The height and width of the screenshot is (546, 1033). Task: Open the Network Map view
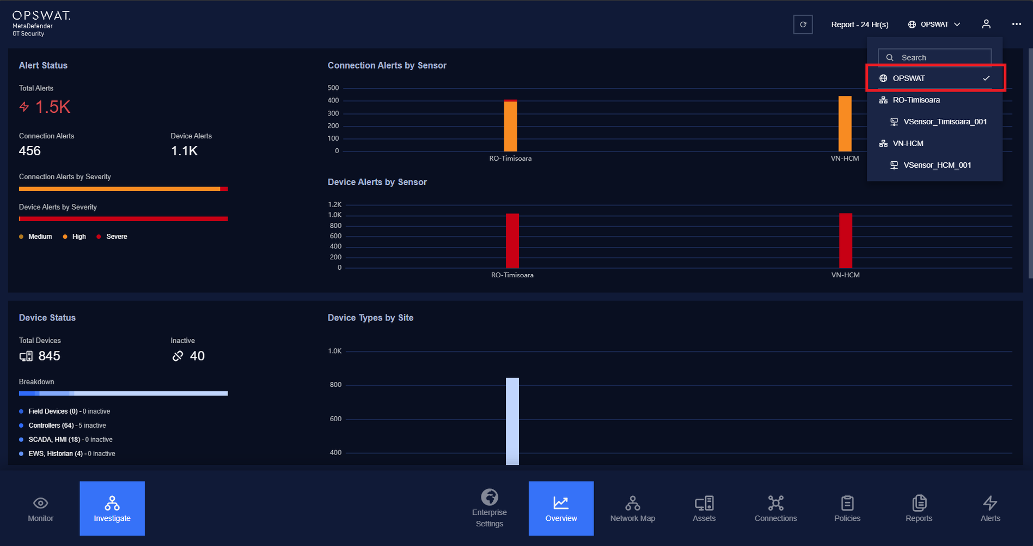[633, 508]
